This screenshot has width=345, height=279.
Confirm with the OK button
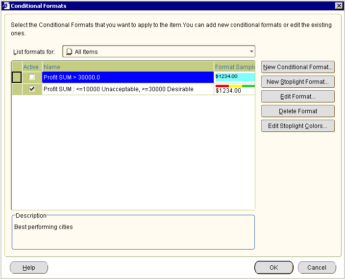point(274,268)
